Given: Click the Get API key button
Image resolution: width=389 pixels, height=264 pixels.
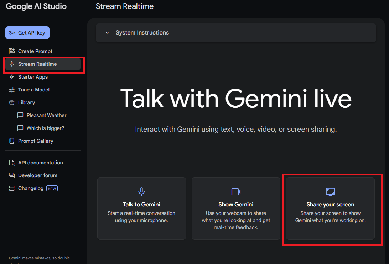Looking at the screenshot, I should point(27,33).
